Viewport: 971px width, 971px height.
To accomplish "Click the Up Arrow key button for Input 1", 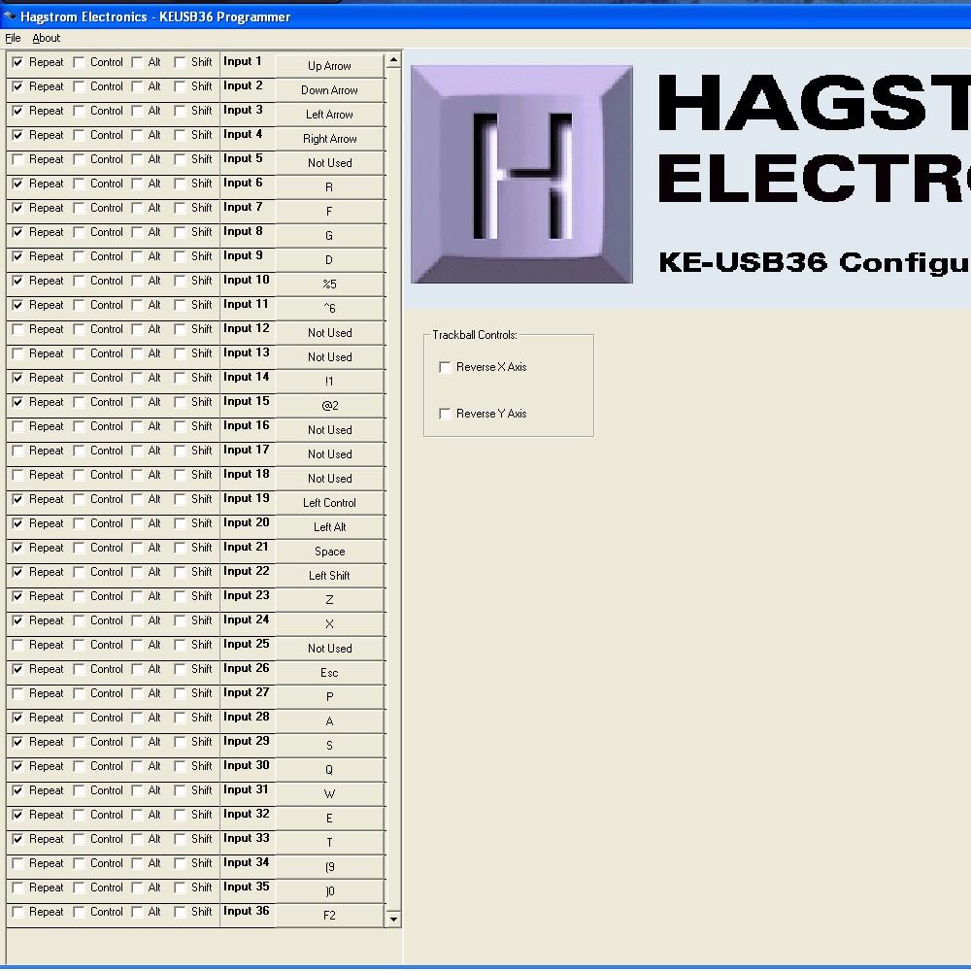I will point(329,66).
